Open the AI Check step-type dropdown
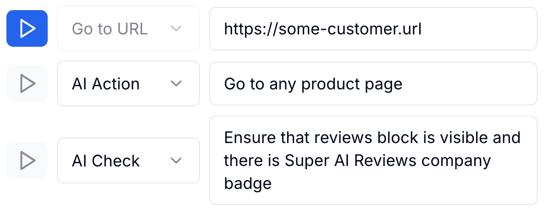The width and height of the screenshot is (544, 210). (128, 160)
